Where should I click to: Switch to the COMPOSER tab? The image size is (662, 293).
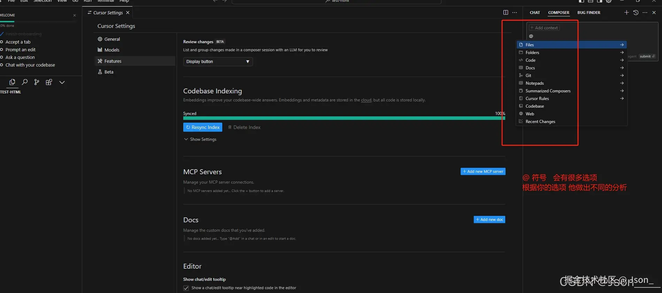click(x=559, y=13)
